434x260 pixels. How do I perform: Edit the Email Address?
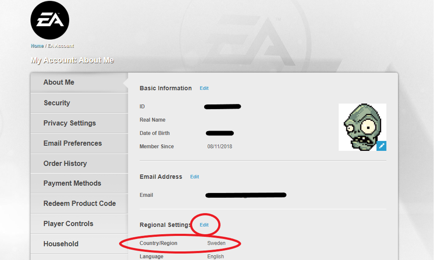click(195, 177)
